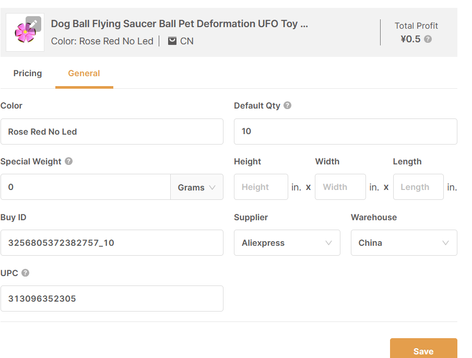472x358 pixels.
Task: Open the Grams weight unit dropdown
Action: tap(197, 187)
